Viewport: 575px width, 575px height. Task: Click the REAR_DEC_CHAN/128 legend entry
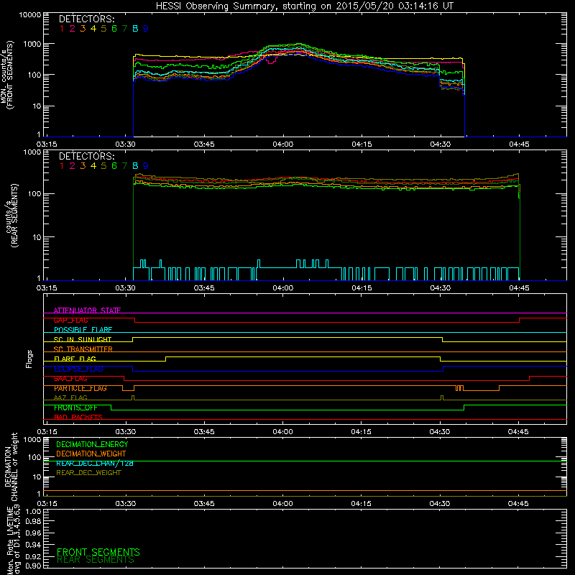click(x=95, y=463)
